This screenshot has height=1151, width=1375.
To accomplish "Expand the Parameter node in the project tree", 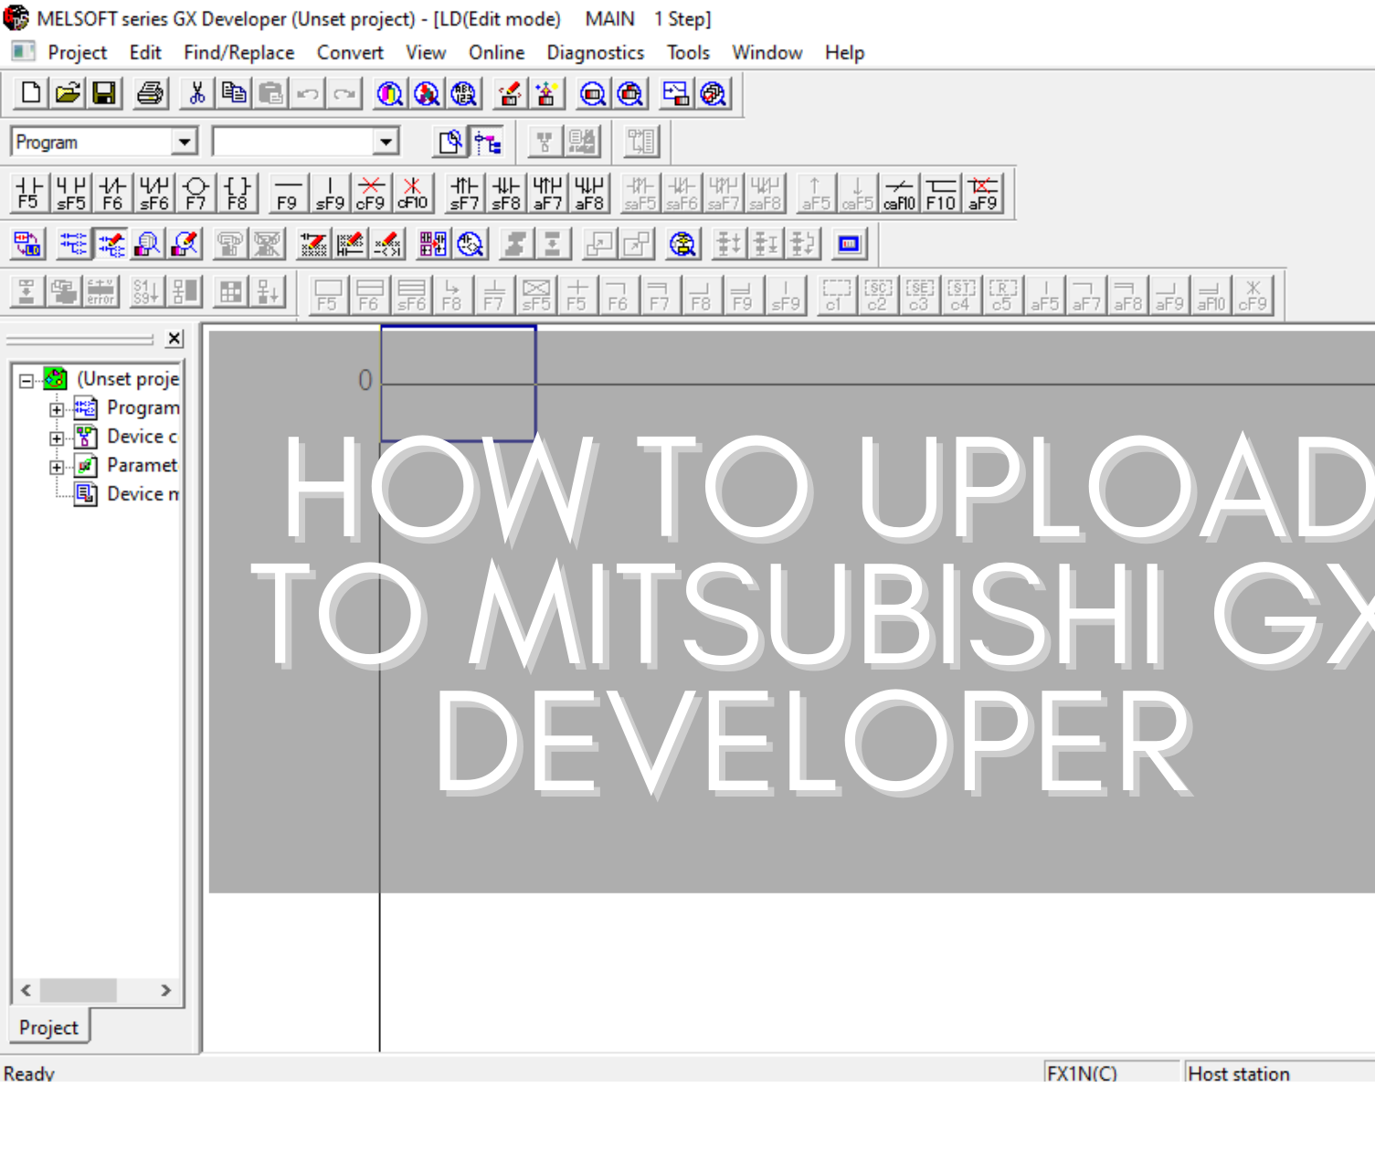I will coord(57,466).
